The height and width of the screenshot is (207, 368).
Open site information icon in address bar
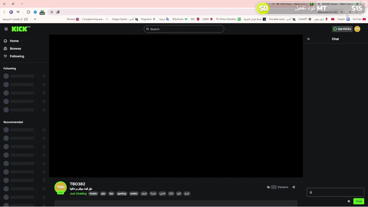click(x=342, y=12)
